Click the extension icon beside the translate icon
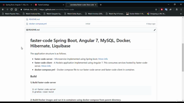The image size is (184, 103). pos(170,9)
